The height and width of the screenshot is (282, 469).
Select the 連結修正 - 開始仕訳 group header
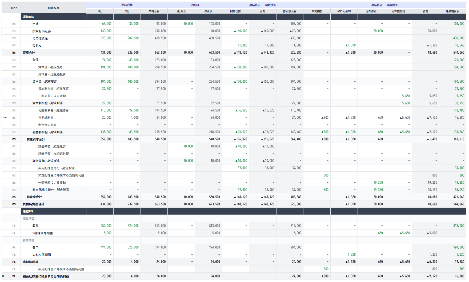coord(262,5)
